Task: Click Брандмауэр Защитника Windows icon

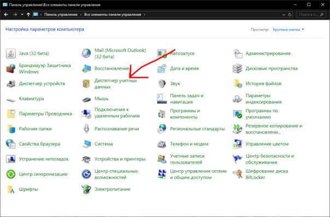Action: 11,69
